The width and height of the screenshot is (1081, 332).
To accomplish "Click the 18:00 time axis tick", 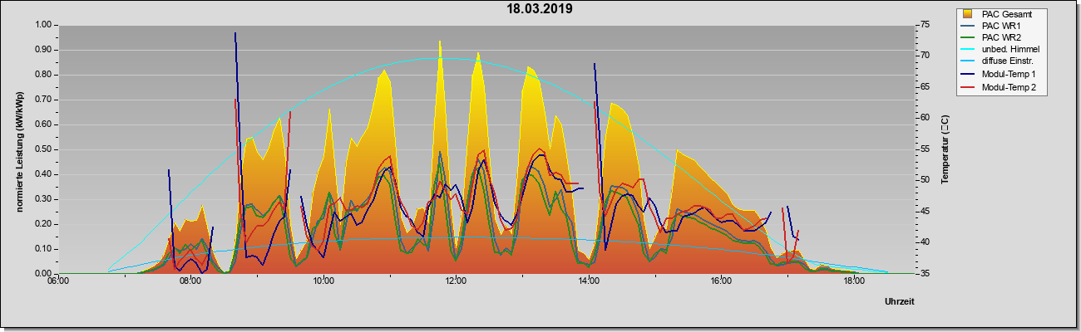I will pyautogui.click(x=854, y=281).
